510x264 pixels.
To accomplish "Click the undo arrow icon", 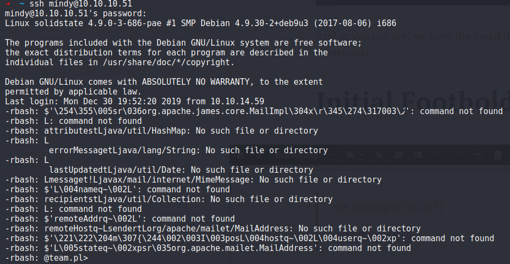I will pos(438,155).
